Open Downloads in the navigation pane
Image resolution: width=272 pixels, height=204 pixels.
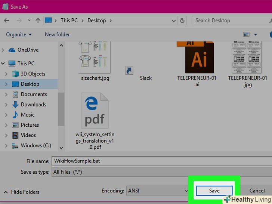click(29, 105)
